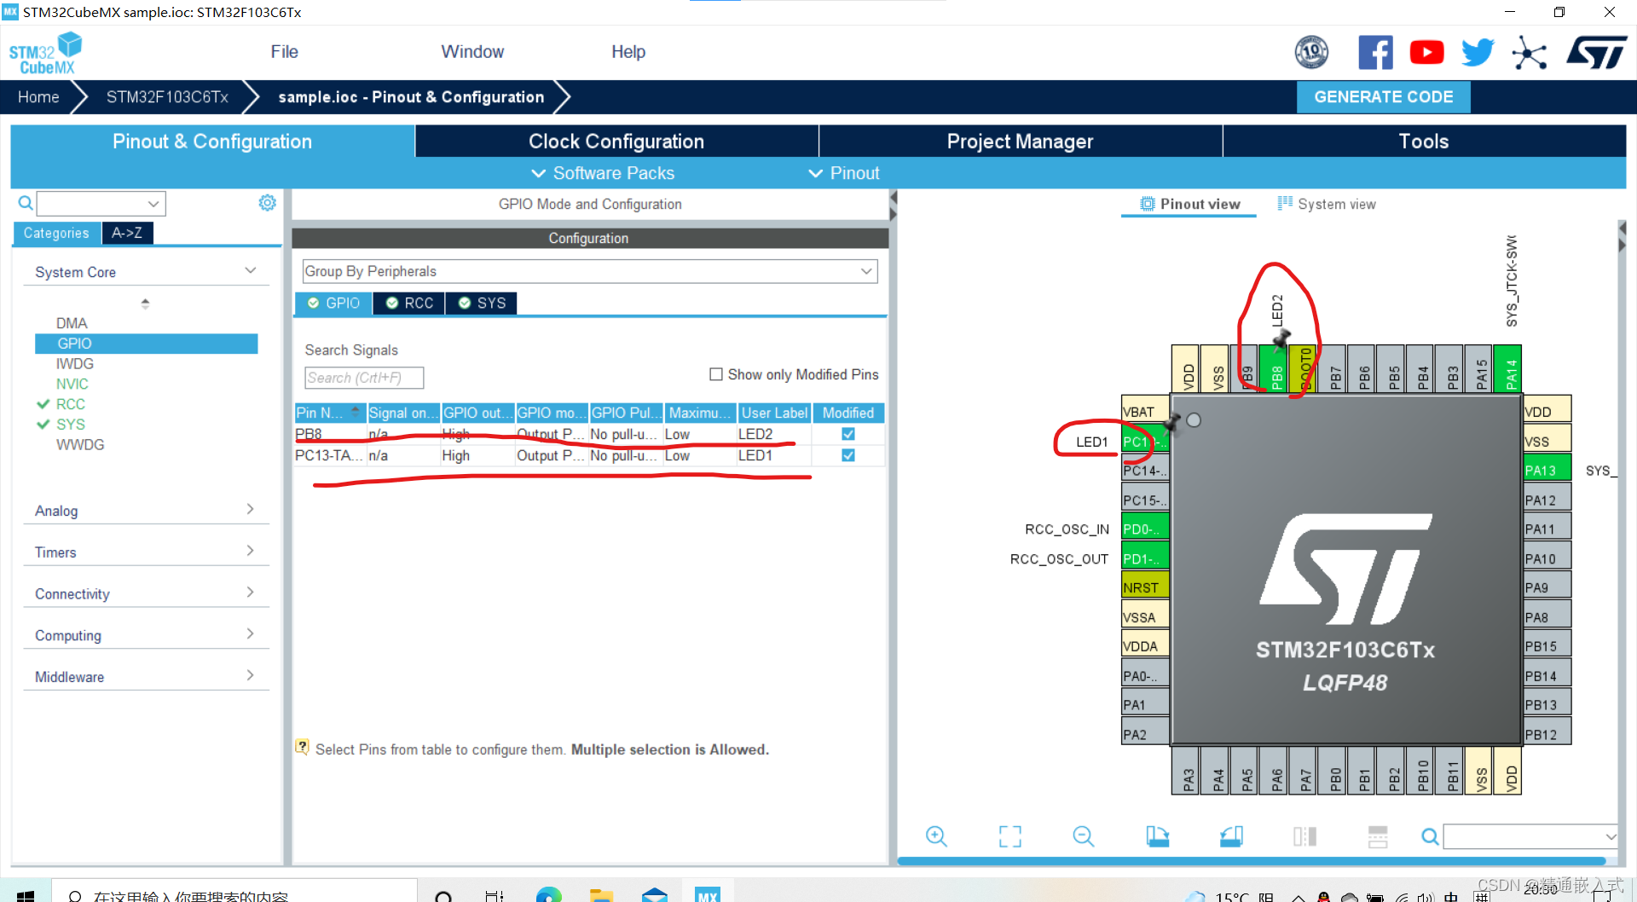Open File Explorer from the taskbar
Viewport: 1637px width, 902px height.
tap(602, 894)
